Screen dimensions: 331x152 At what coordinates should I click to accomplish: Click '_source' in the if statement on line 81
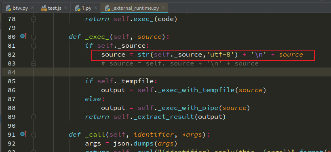point(131,46)
